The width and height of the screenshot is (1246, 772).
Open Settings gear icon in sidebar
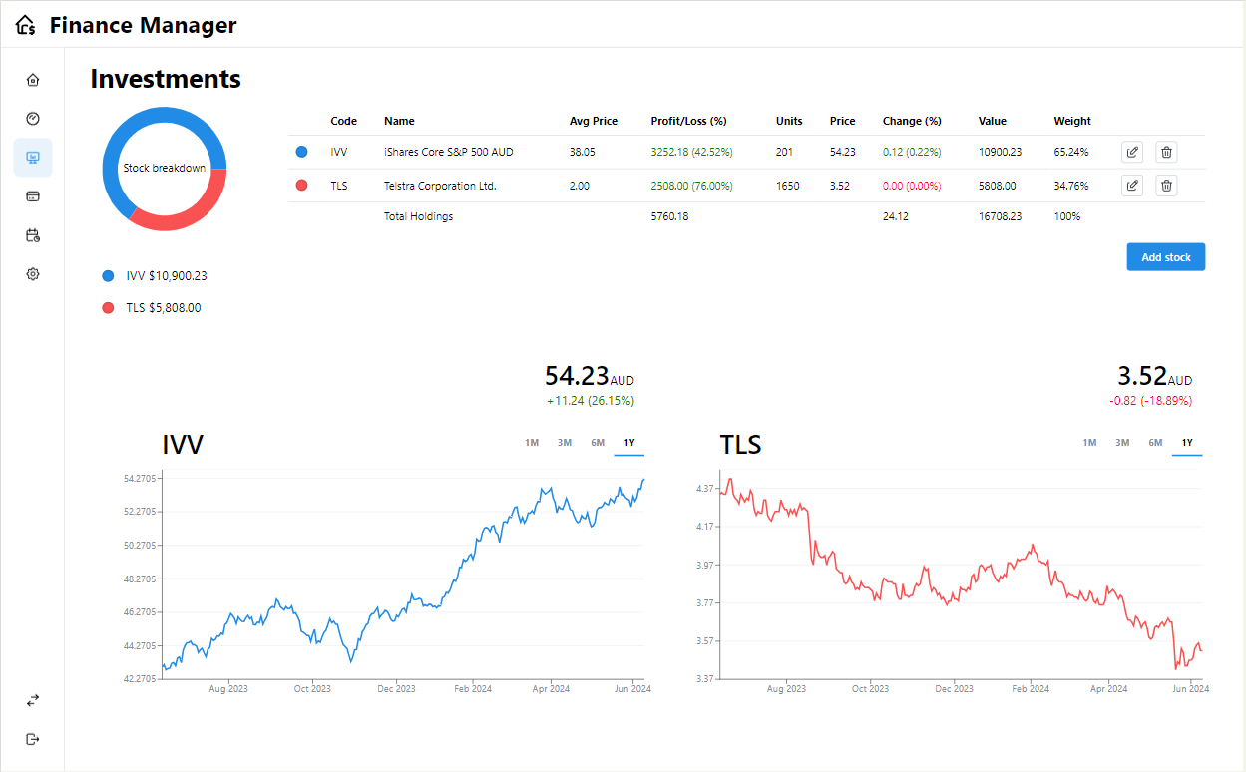pos(33,274)
